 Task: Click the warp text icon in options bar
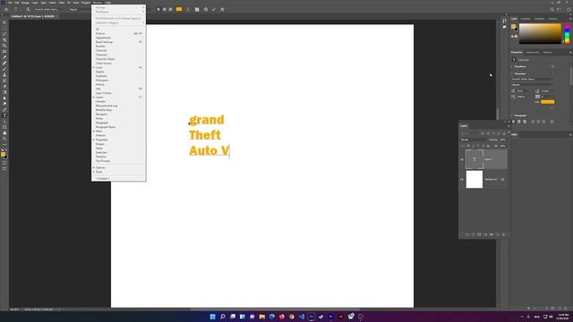(x=188, y=10)
